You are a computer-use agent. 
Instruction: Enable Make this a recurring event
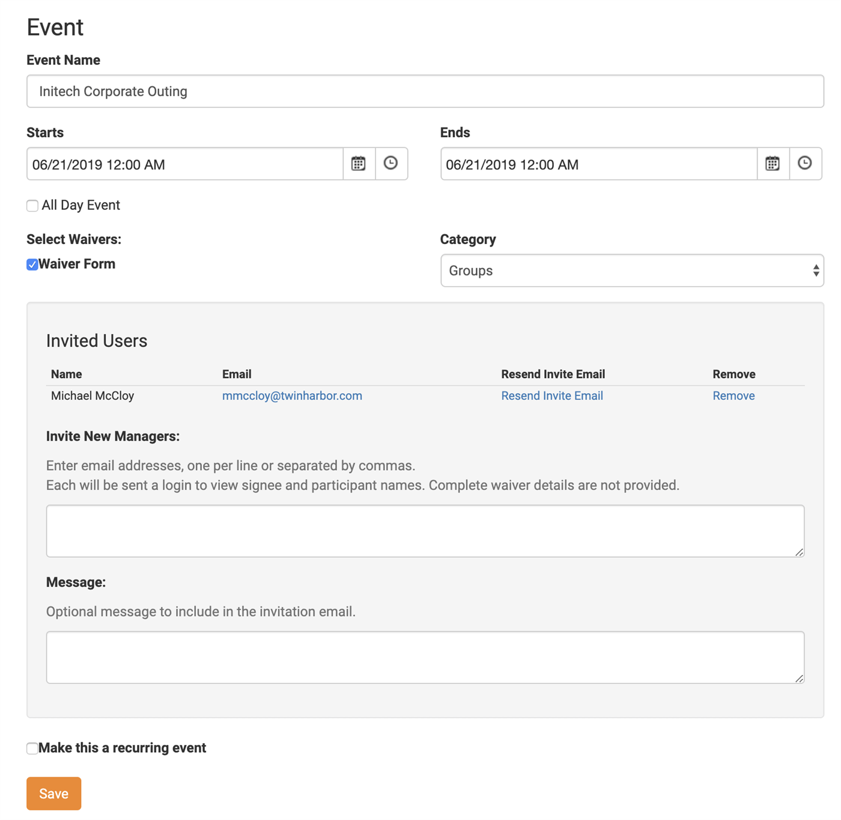pyautogui.click(x=32, y=748)
